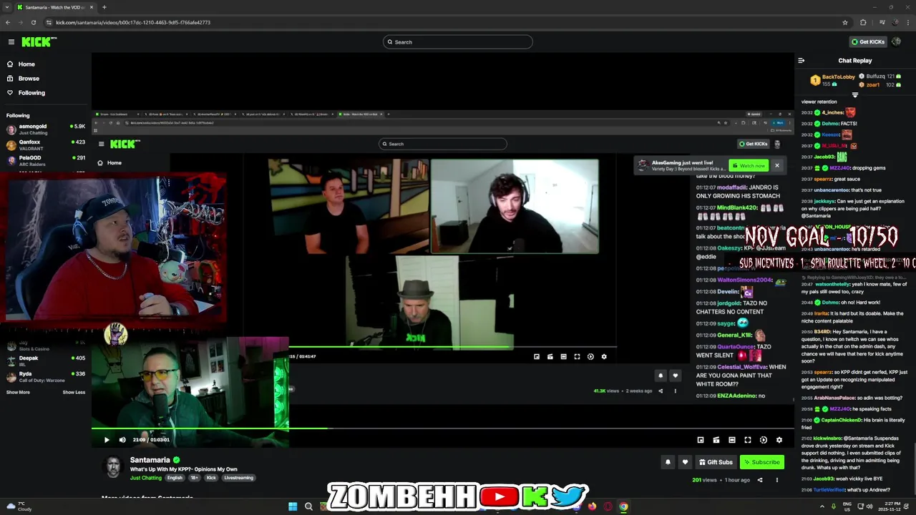Click BackToLobby in chat leaderboard
The image size is (916, 515).
[x=838, y=77]
